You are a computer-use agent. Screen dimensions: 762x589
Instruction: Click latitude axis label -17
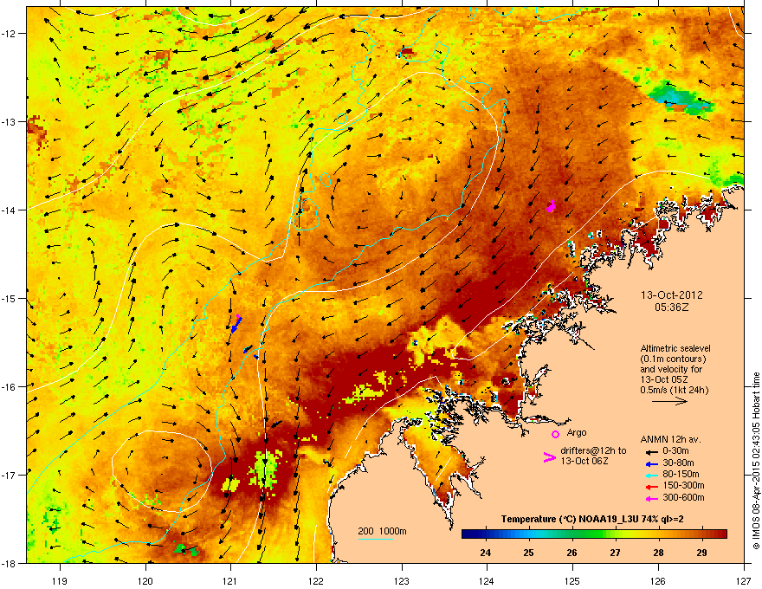pyautogui.click(x=9, y=475)
